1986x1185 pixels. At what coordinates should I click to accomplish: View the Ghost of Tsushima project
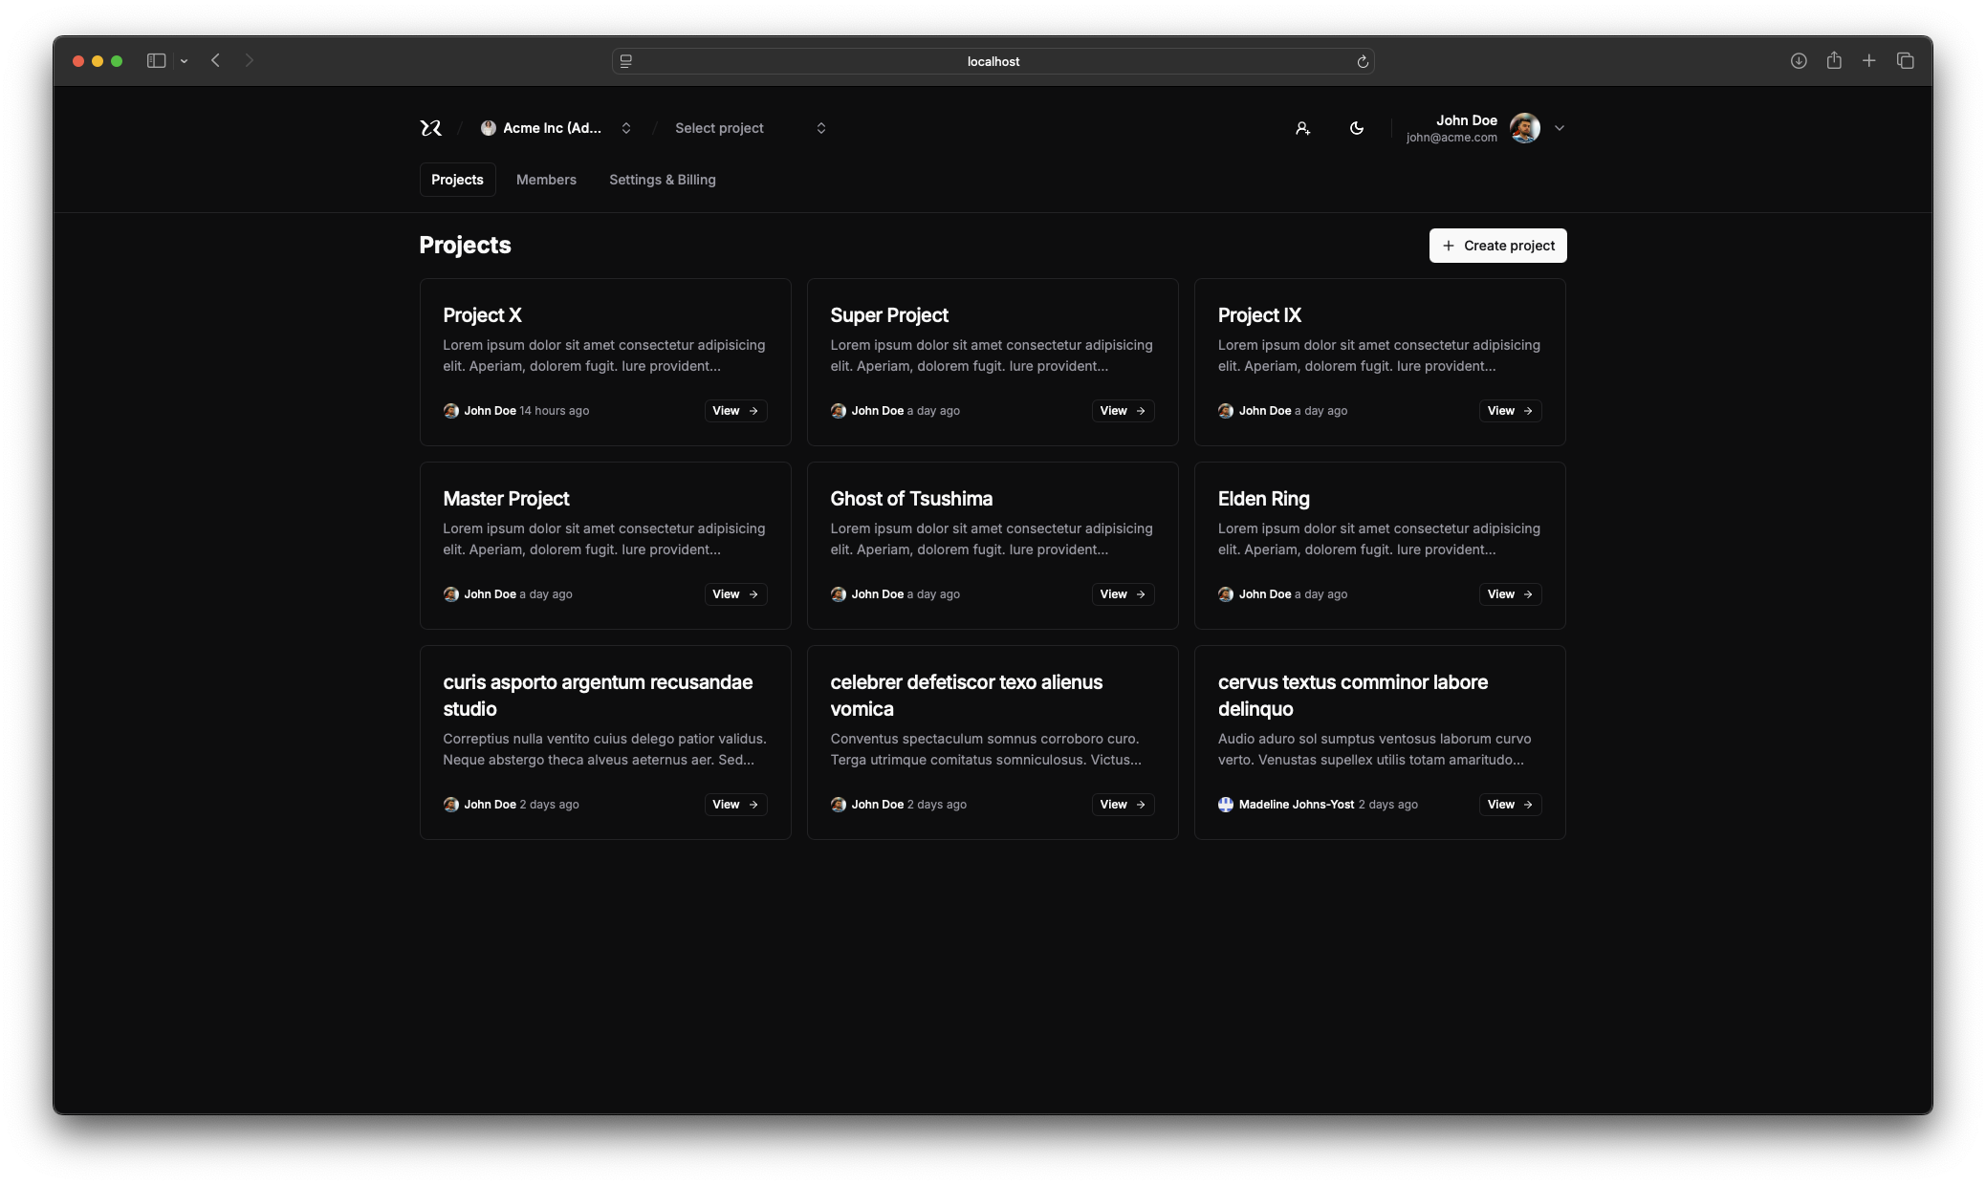(1122, 593)
